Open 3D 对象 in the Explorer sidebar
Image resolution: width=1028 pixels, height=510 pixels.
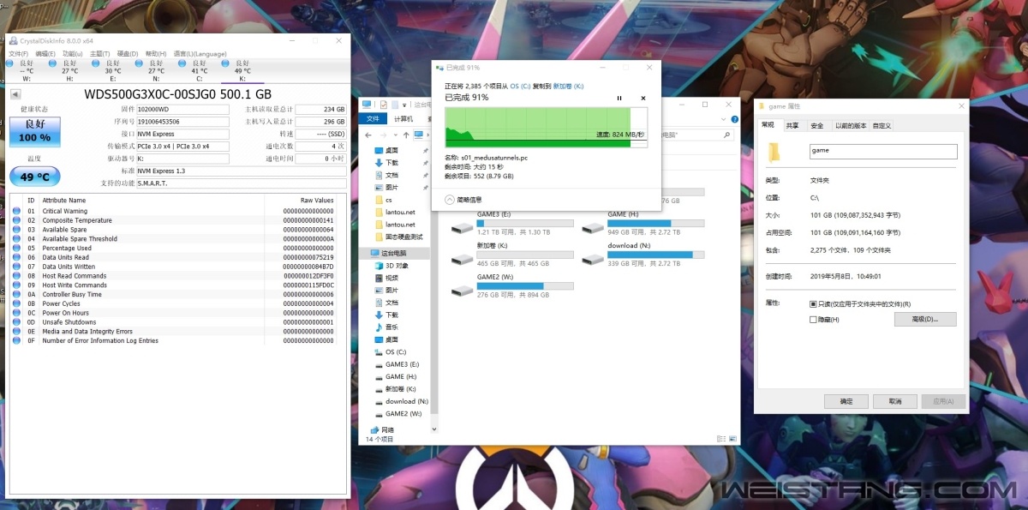(390, 266)
